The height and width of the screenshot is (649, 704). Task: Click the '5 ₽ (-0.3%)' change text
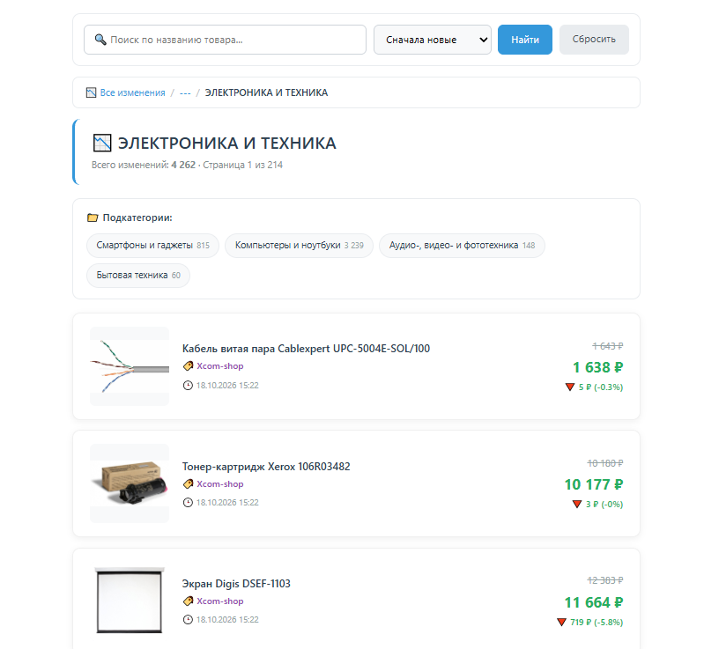601,387
